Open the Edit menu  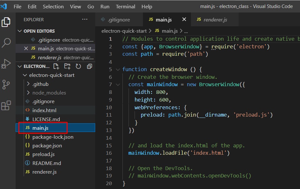32,6
